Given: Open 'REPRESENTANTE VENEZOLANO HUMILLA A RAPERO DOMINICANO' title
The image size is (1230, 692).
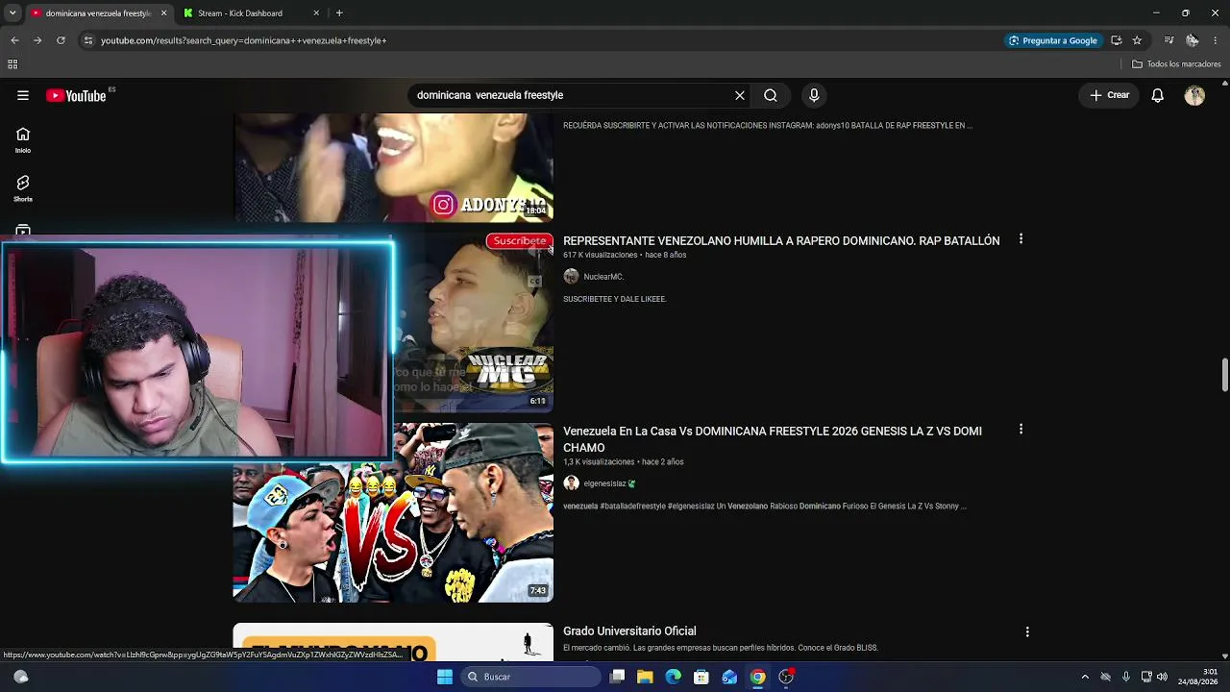Looking at the screenshot, I should [x=781, y=241].
